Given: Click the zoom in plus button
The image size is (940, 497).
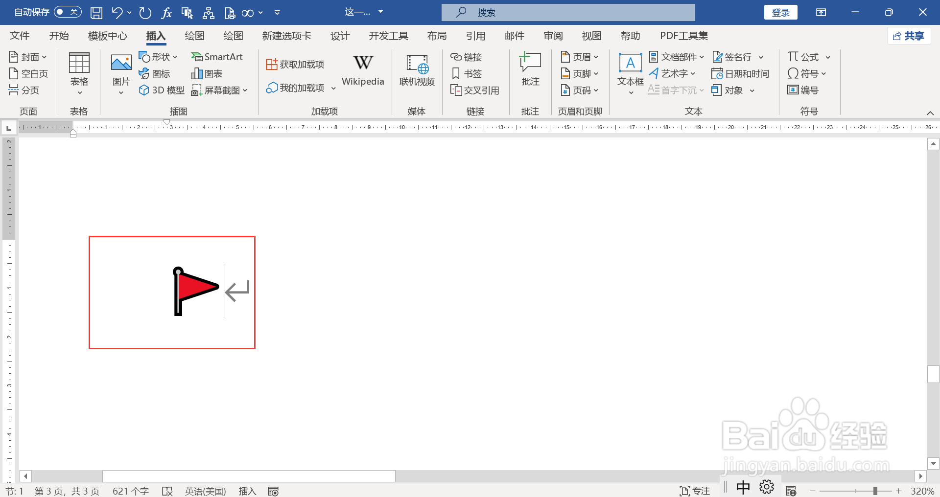Looking at the screenshot, I should tap(899, 491).
